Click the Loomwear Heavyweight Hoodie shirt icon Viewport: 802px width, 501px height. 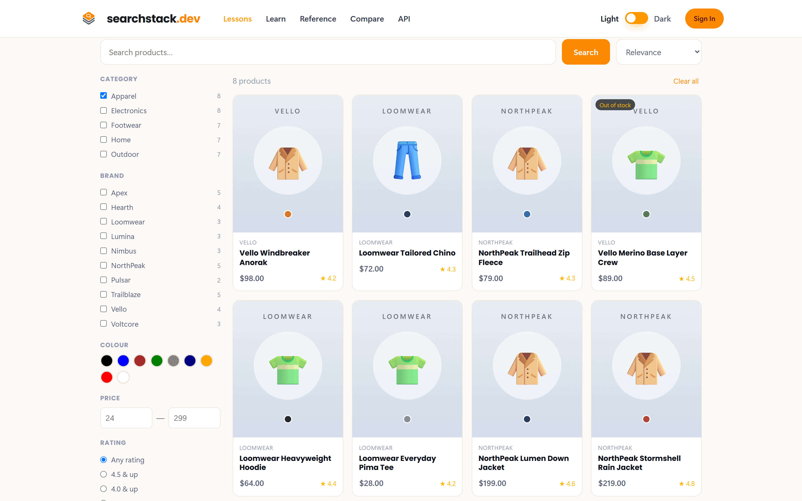(288, 370)
